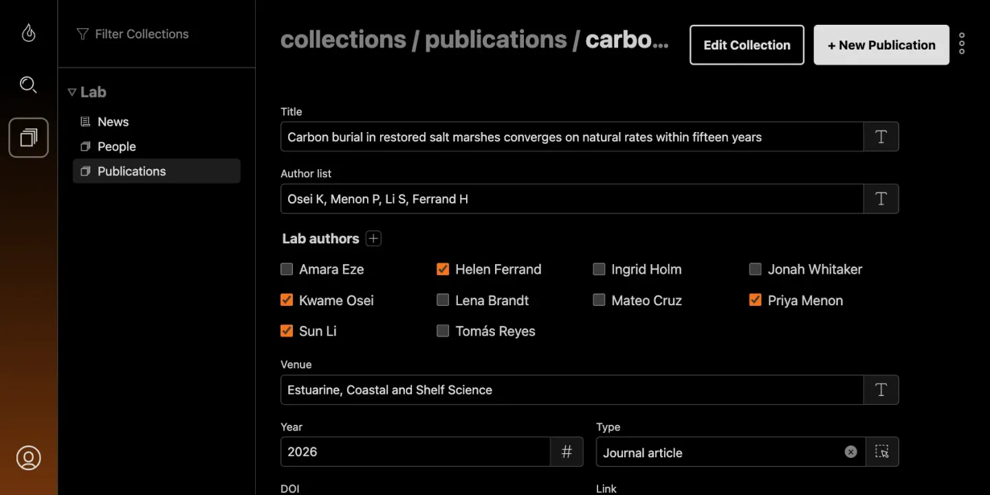The height and width of the screenshot is (495, 990).
Task: Check the Ingrid Holm checkbox
Action: (x=599, y=269)
